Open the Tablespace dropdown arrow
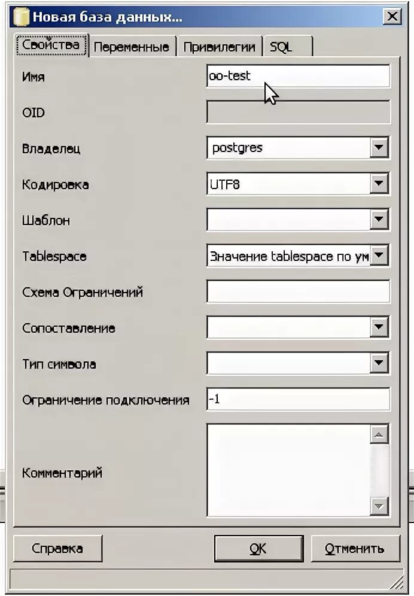 pos(379,255)
